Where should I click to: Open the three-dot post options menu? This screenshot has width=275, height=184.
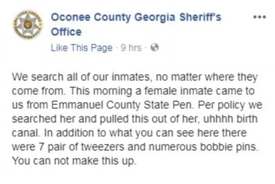pyautogui.click(x=260, y=17)
